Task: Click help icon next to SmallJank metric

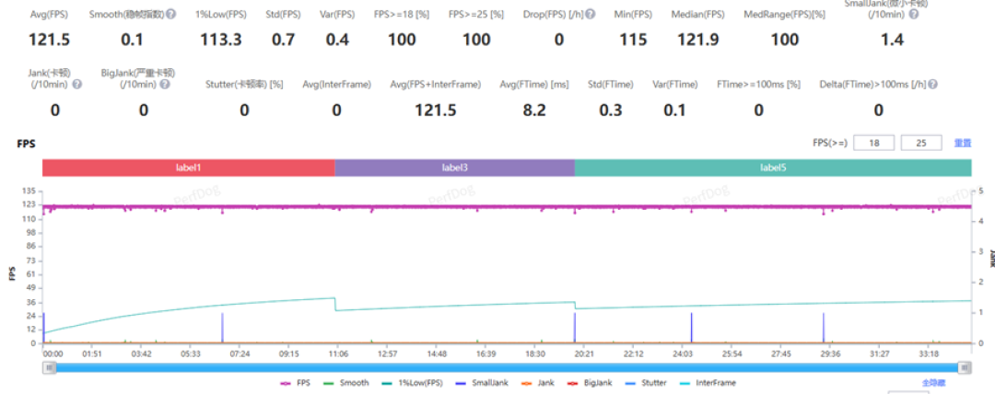Action: 913,13
